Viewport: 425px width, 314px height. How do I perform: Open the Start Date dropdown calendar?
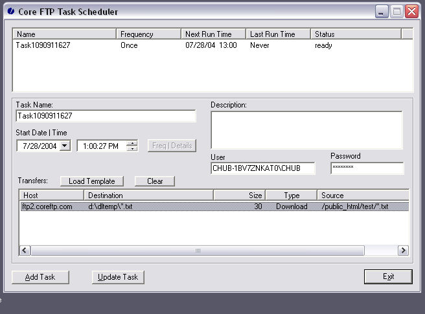pyautogui.click(x=64, y=146)
